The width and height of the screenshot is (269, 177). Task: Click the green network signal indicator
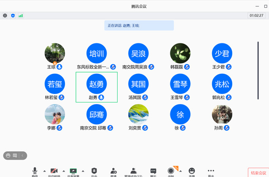click(x=21, y=16)
